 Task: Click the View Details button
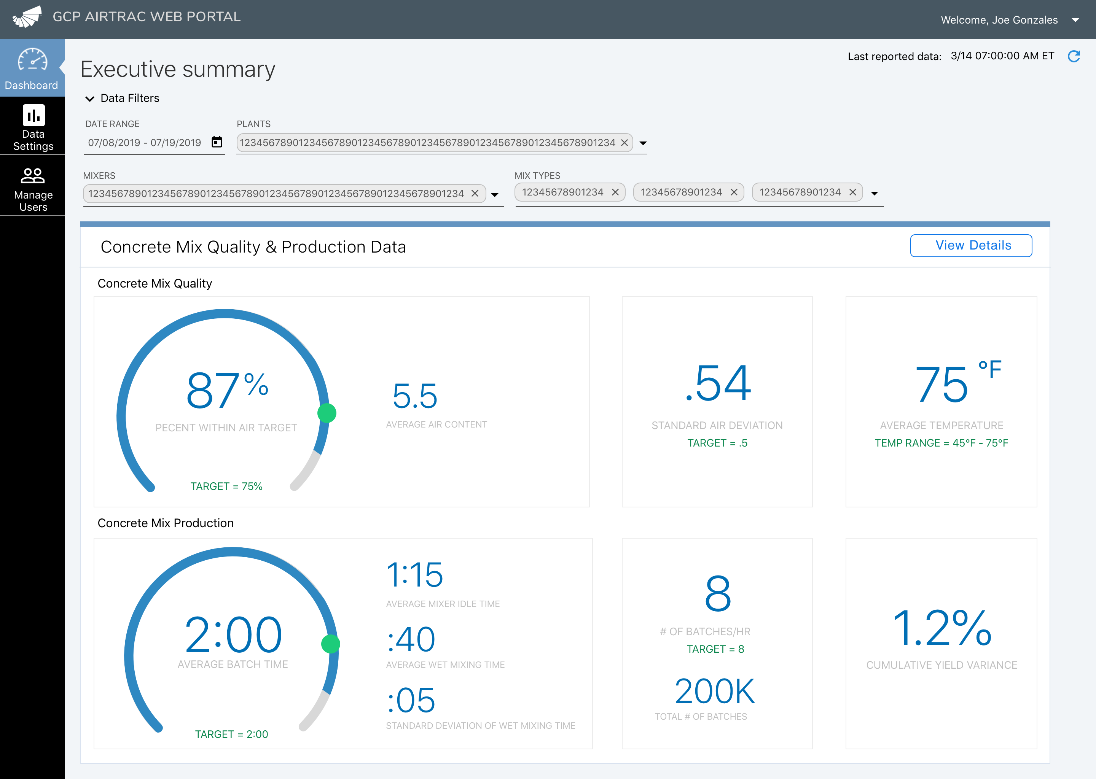(x=971, y=246)
